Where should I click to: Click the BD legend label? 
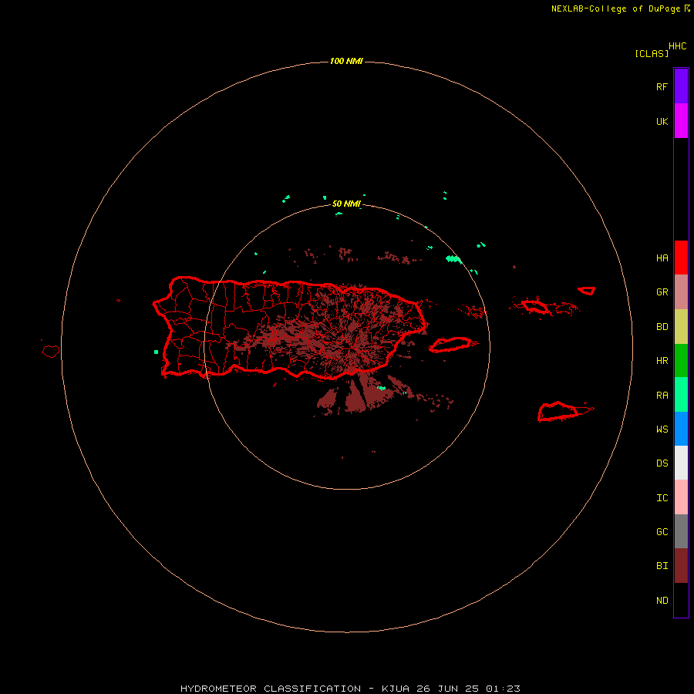pos(662,327)
